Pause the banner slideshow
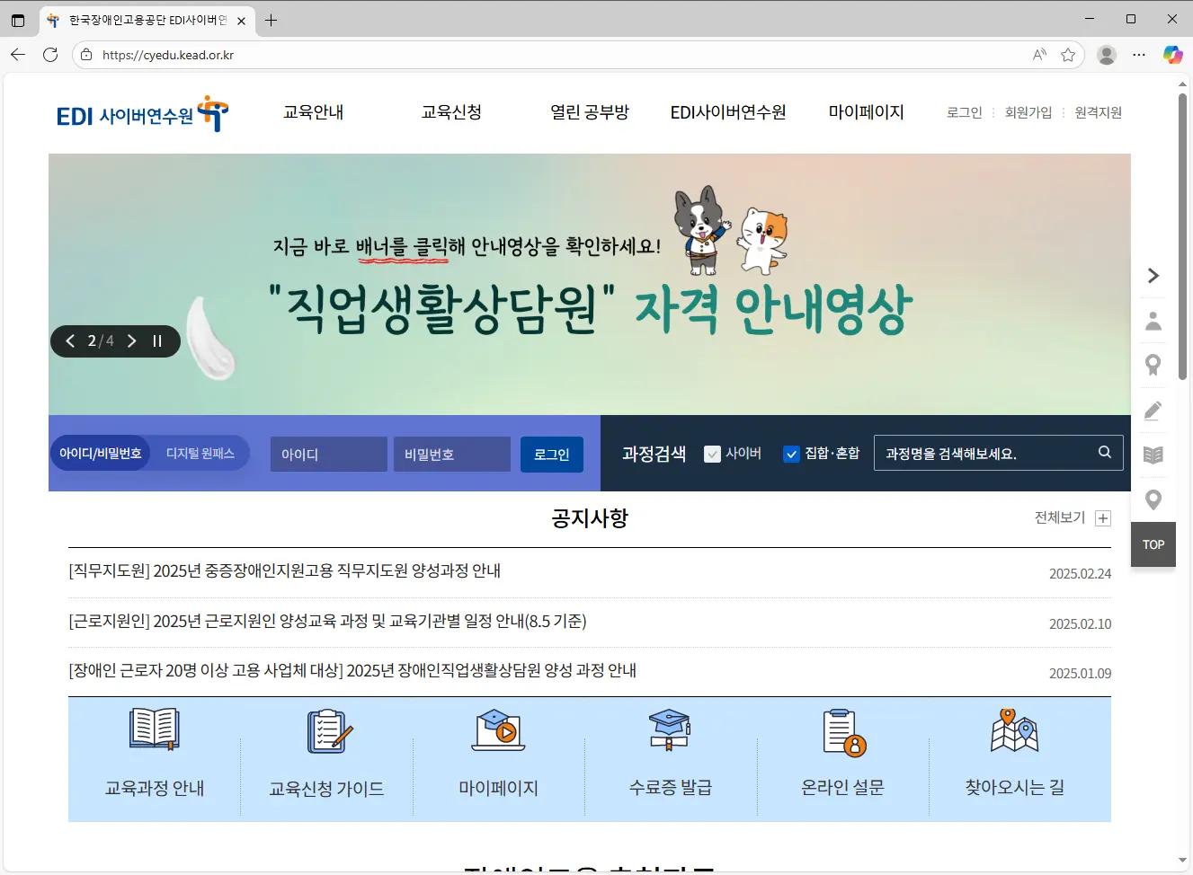The height and width of the screenshot is (875, 1193). click(x=157, y=340)
